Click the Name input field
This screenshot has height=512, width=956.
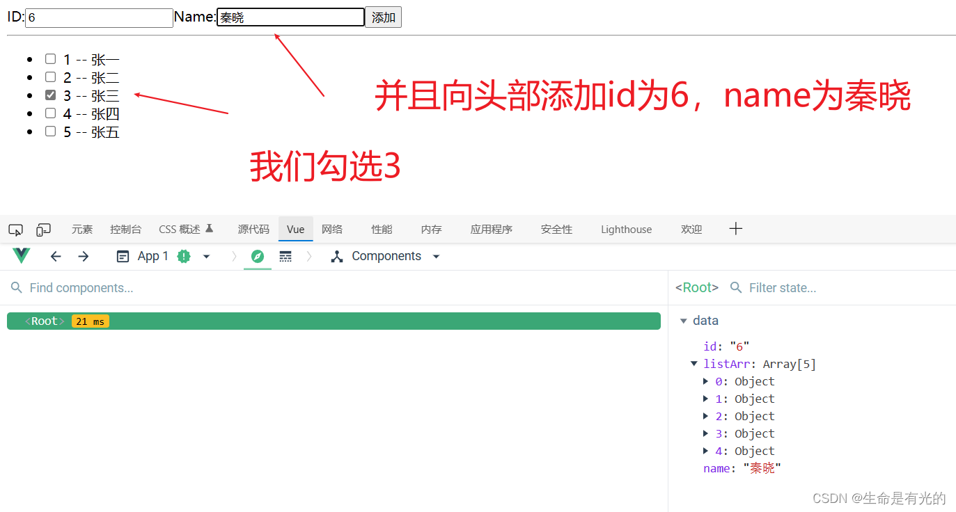coord(291,17)
